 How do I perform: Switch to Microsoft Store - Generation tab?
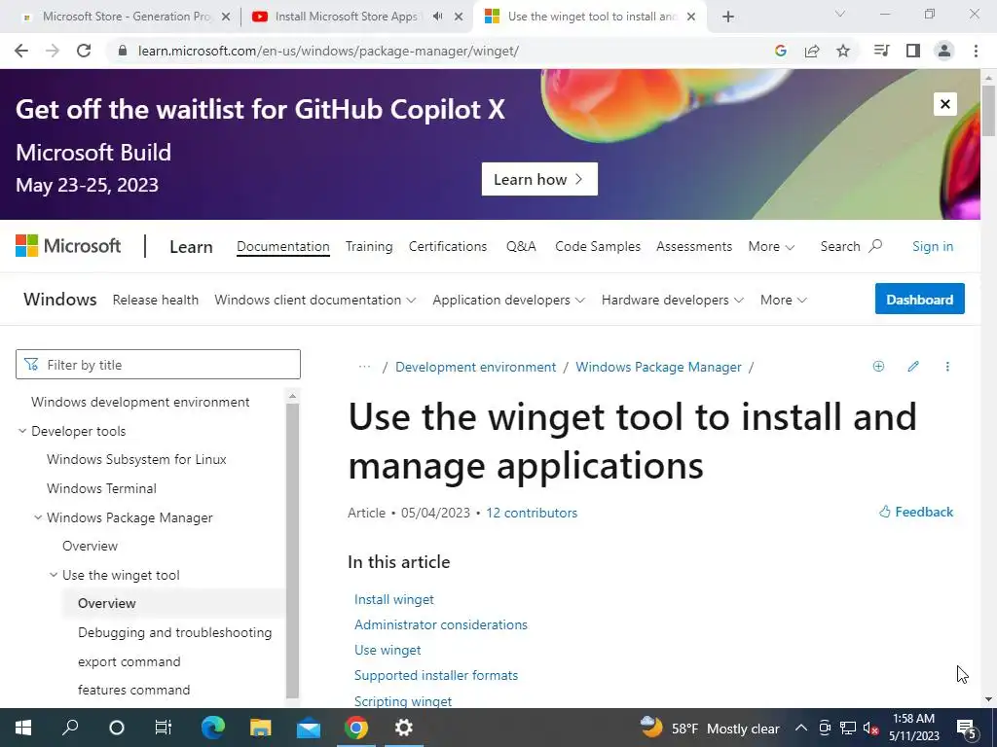(126, 18)
